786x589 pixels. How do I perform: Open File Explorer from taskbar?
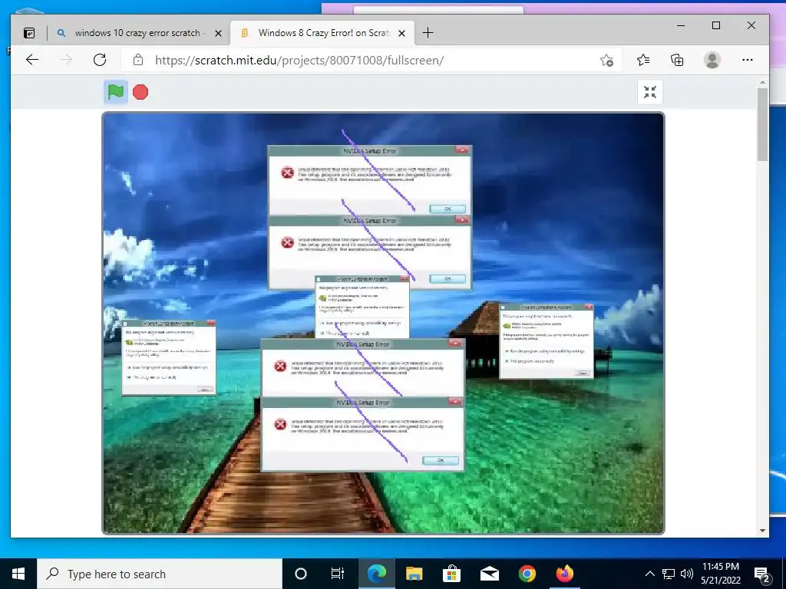pyautogui.click(x=414, y=574)
